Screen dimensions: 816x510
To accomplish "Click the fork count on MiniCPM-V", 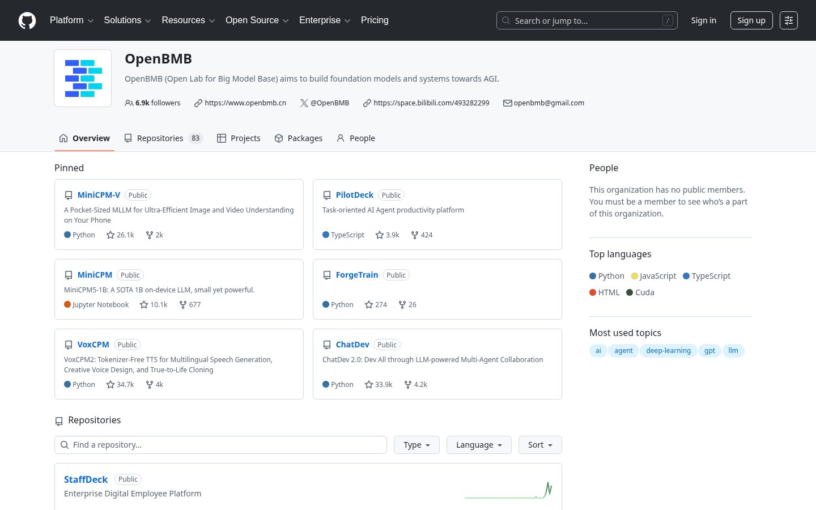I will [155, 235].
